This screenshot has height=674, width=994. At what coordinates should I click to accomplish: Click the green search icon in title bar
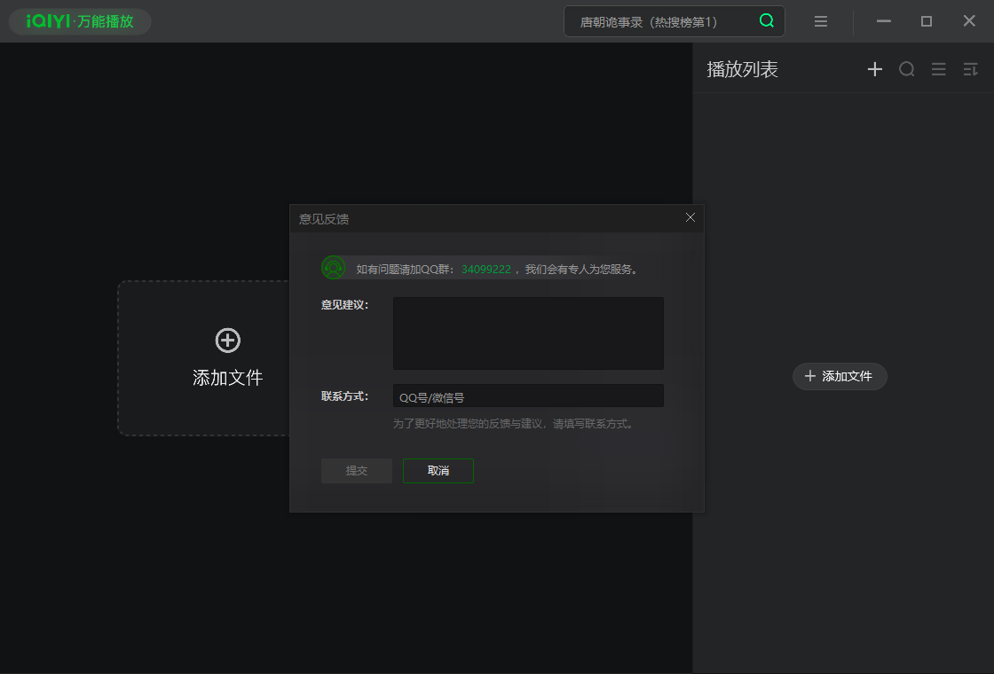[x=767, y=21]
